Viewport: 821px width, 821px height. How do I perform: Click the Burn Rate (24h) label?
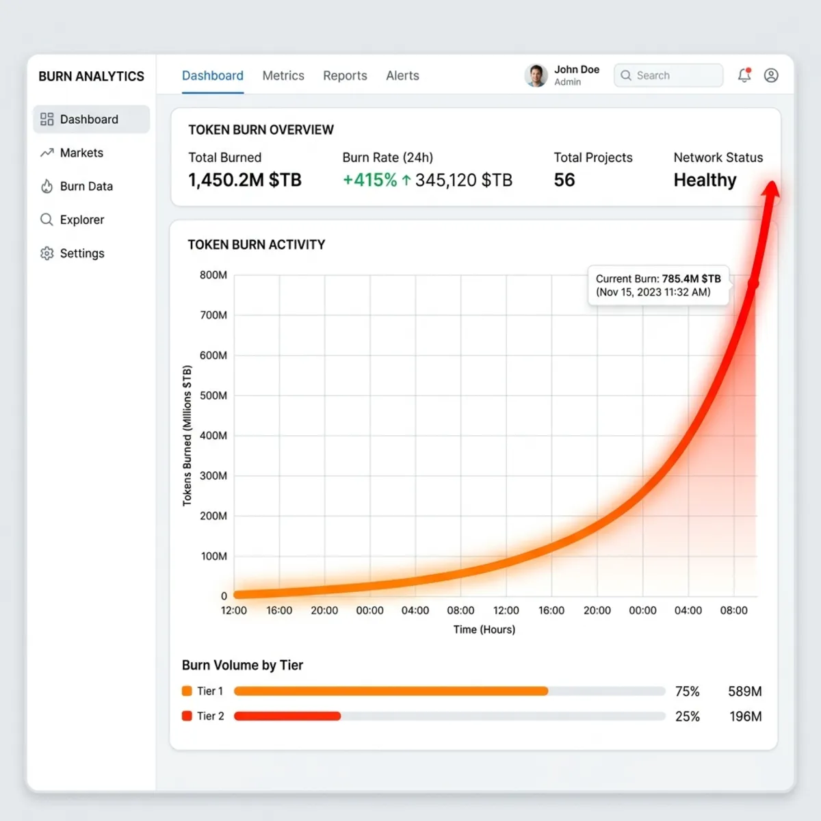[x=388, y=157]
